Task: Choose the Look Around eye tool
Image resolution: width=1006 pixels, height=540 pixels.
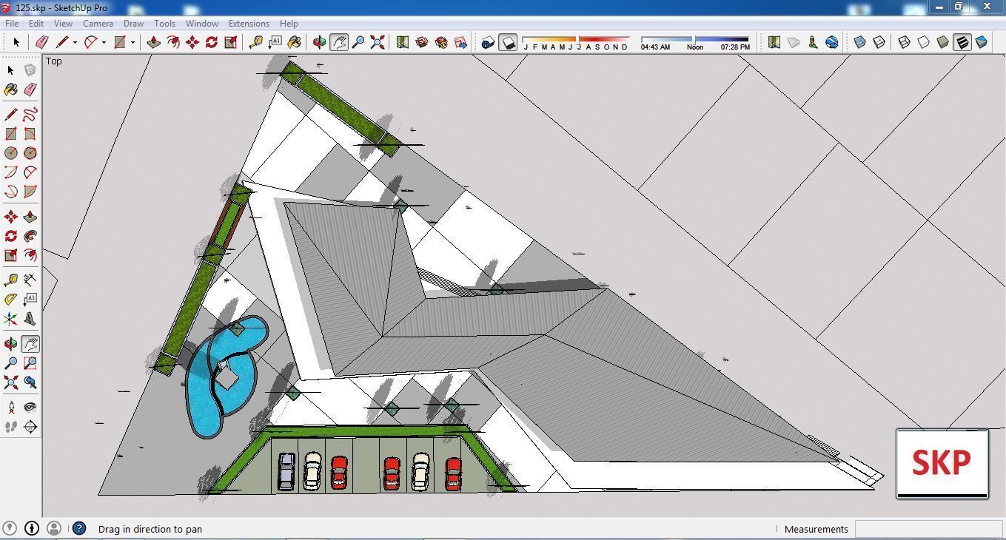Action: click(x=30, y=408)
